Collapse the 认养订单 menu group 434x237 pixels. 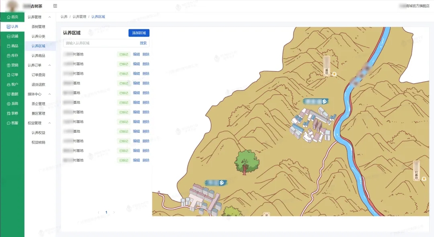(49, 65)
